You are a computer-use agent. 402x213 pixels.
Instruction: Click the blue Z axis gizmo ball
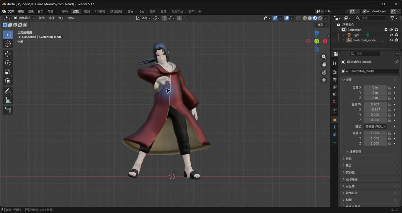pyautogui.click(x=317, y=33)
